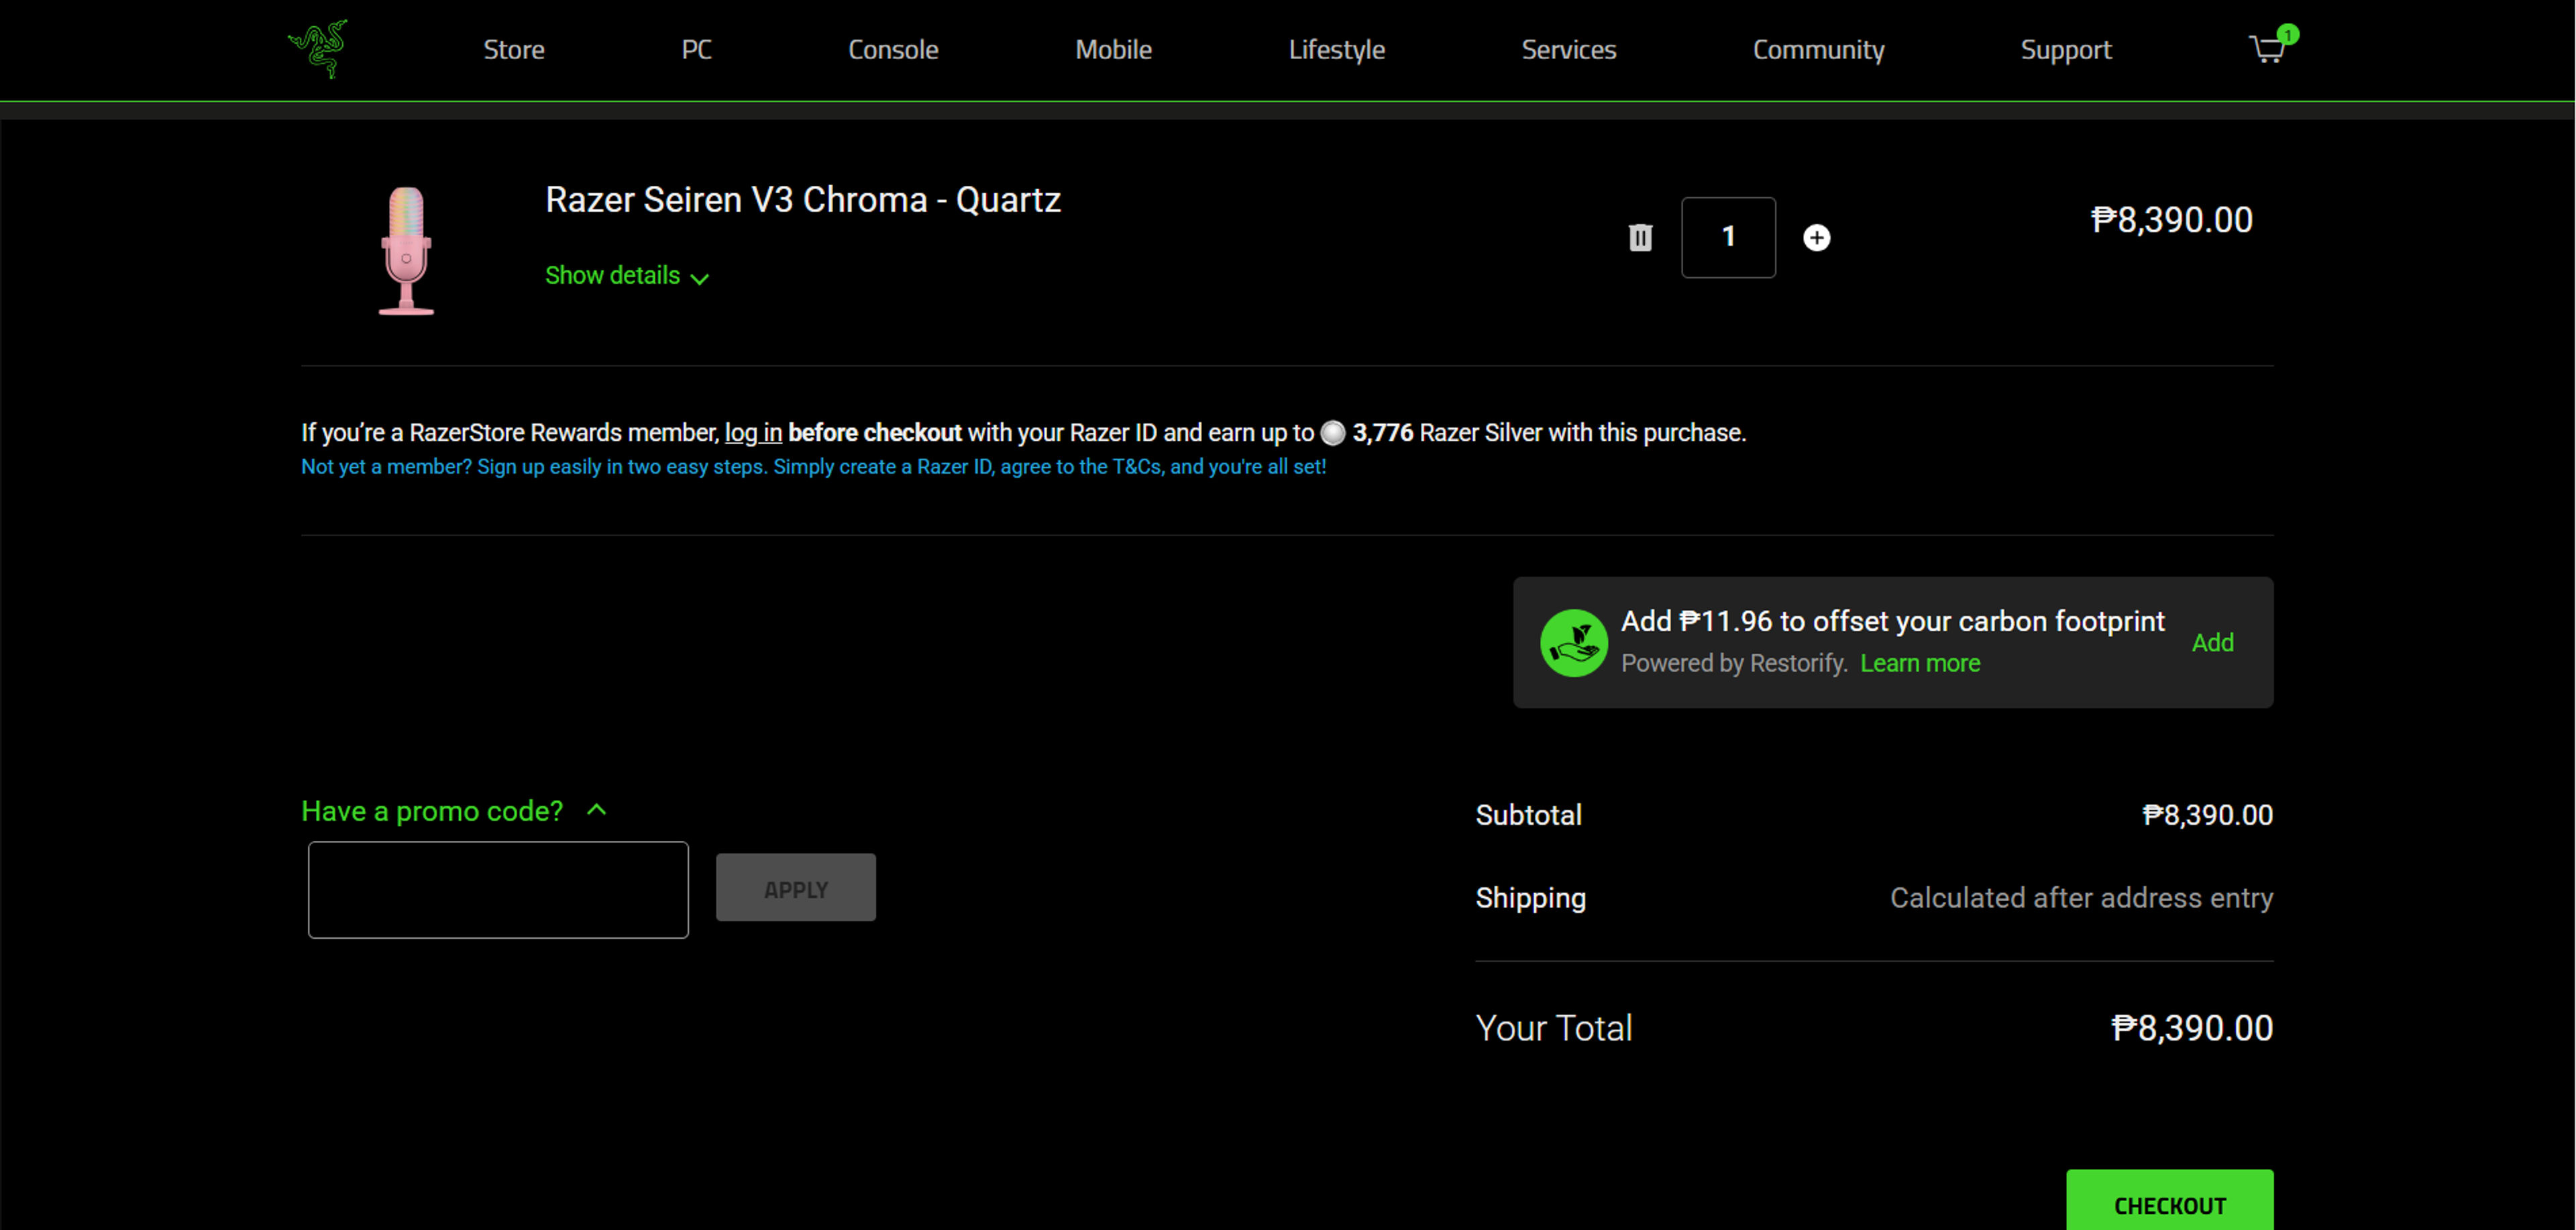
Task: Click the Your Total label
Action: (x=1553, y=1028)
